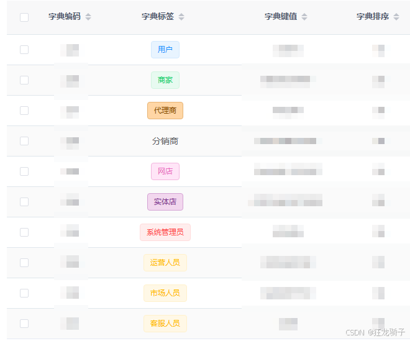Check the 运营人员 row checkbox

[24, 263]
